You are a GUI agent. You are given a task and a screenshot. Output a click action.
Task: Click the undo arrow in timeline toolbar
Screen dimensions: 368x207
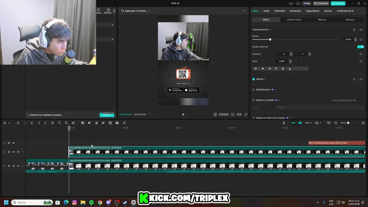pyautogui.click(x=18, y=123)
